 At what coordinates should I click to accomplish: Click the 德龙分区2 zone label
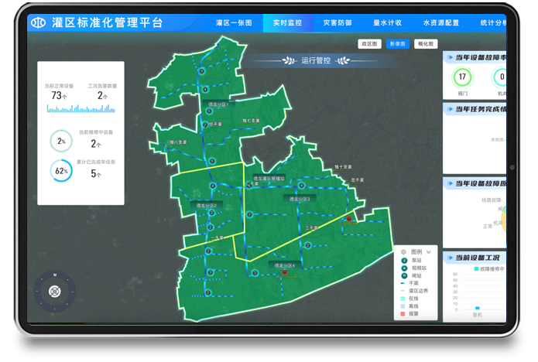point(204,204)
